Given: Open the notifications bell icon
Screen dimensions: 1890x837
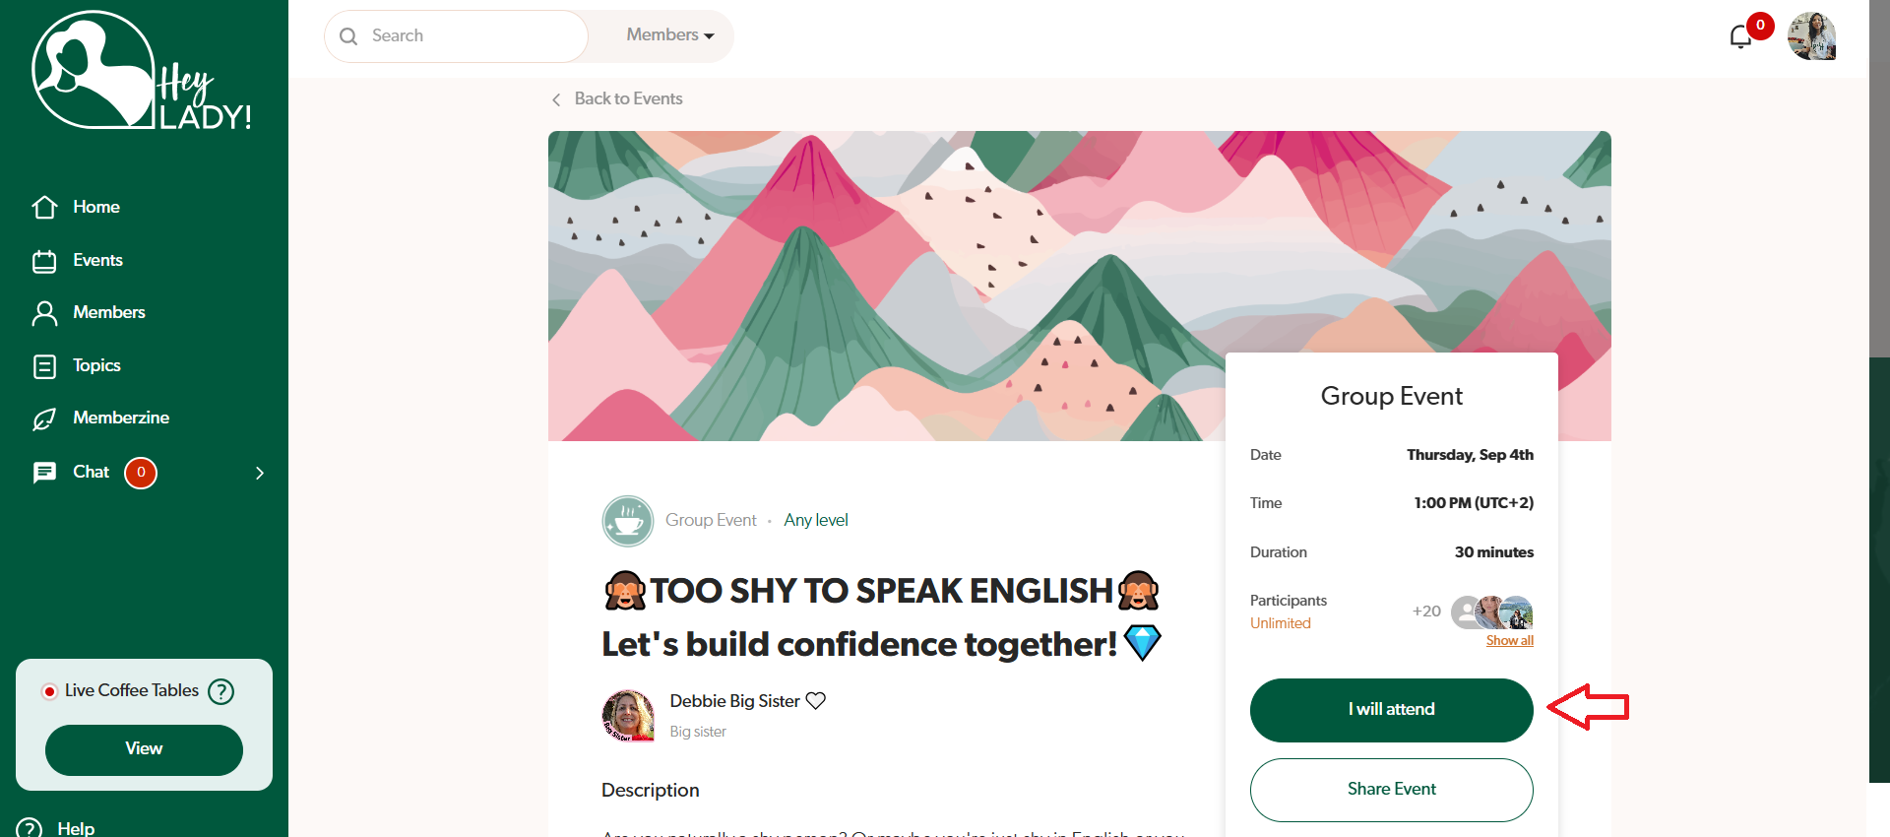Looking at the screenshot, I should pos(1740,36).
